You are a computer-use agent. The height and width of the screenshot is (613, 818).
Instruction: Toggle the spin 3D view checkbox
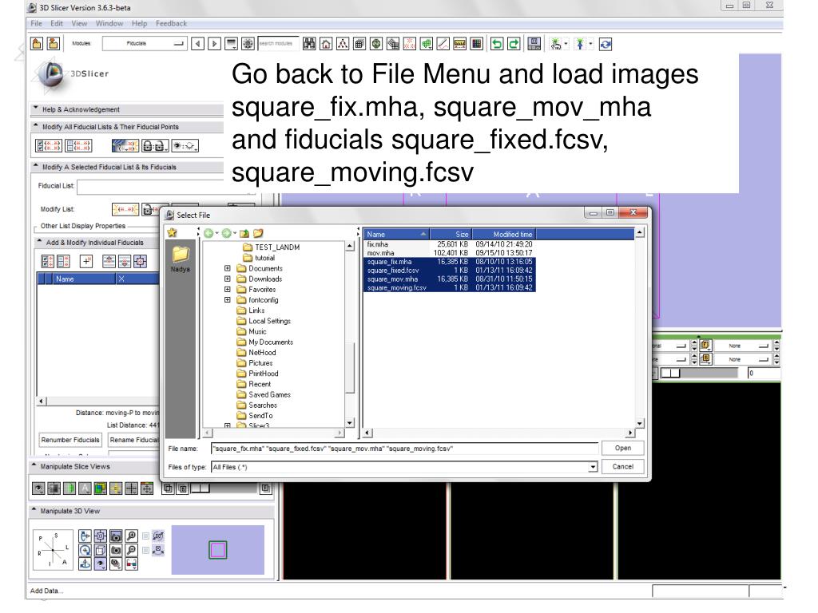pos(145,536)
